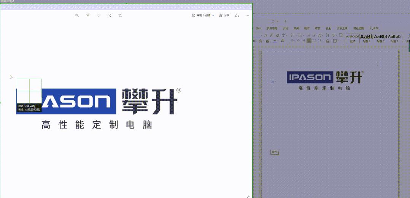Viewport: 410px width, 198px height.
Task: Open the crop tool in Photos
Action: [120, 16]
